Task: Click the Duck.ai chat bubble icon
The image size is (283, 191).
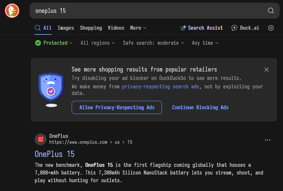Action: [x=234, y=28]
